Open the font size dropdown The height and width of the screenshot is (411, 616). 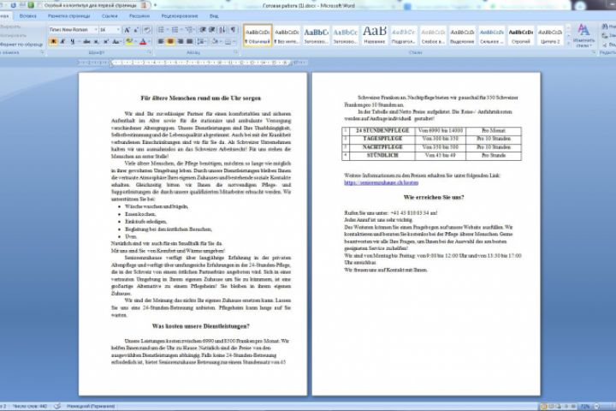(118, 30)
